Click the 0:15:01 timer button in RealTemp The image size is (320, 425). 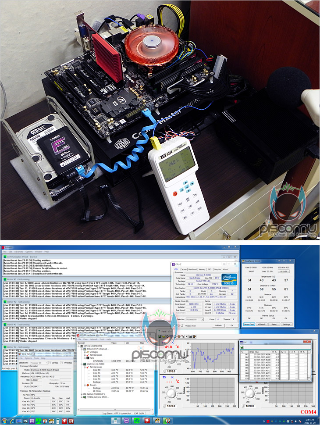point(284,271)
